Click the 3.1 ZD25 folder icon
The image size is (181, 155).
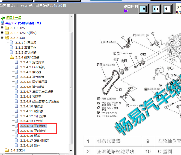(7, 28)
